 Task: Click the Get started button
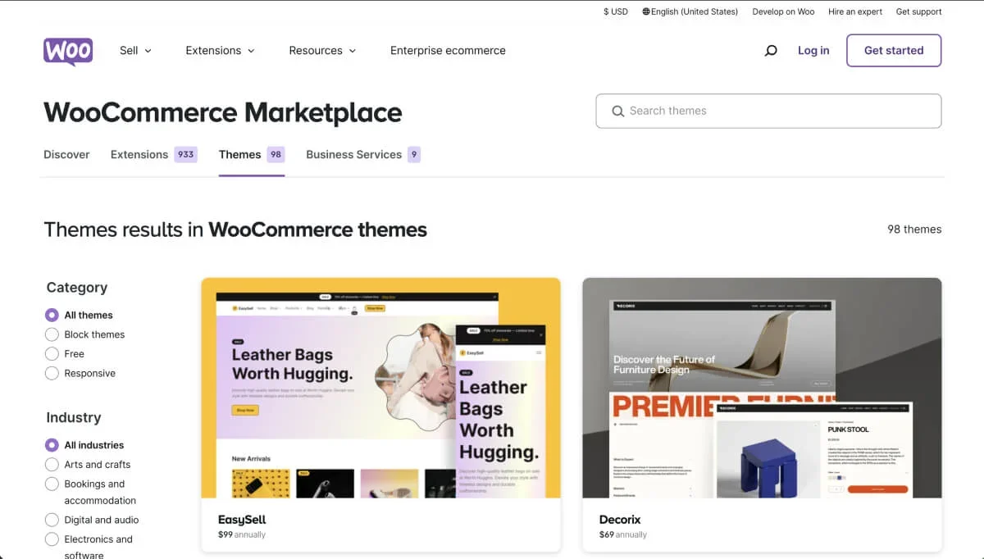[x=894, y=50]
